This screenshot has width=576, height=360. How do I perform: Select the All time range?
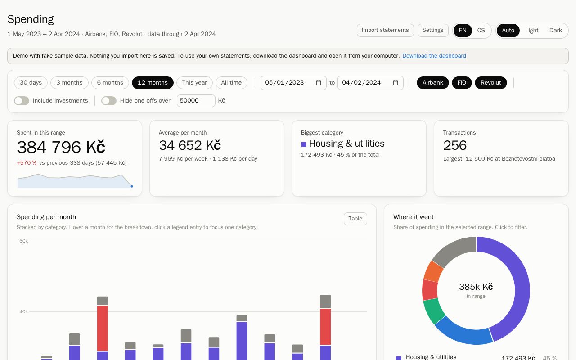(x=231, y=83)
